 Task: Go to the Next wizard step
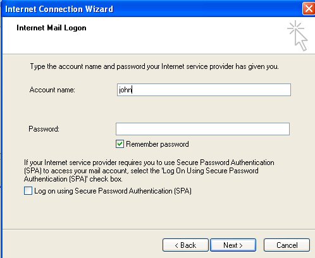[233, 245]
